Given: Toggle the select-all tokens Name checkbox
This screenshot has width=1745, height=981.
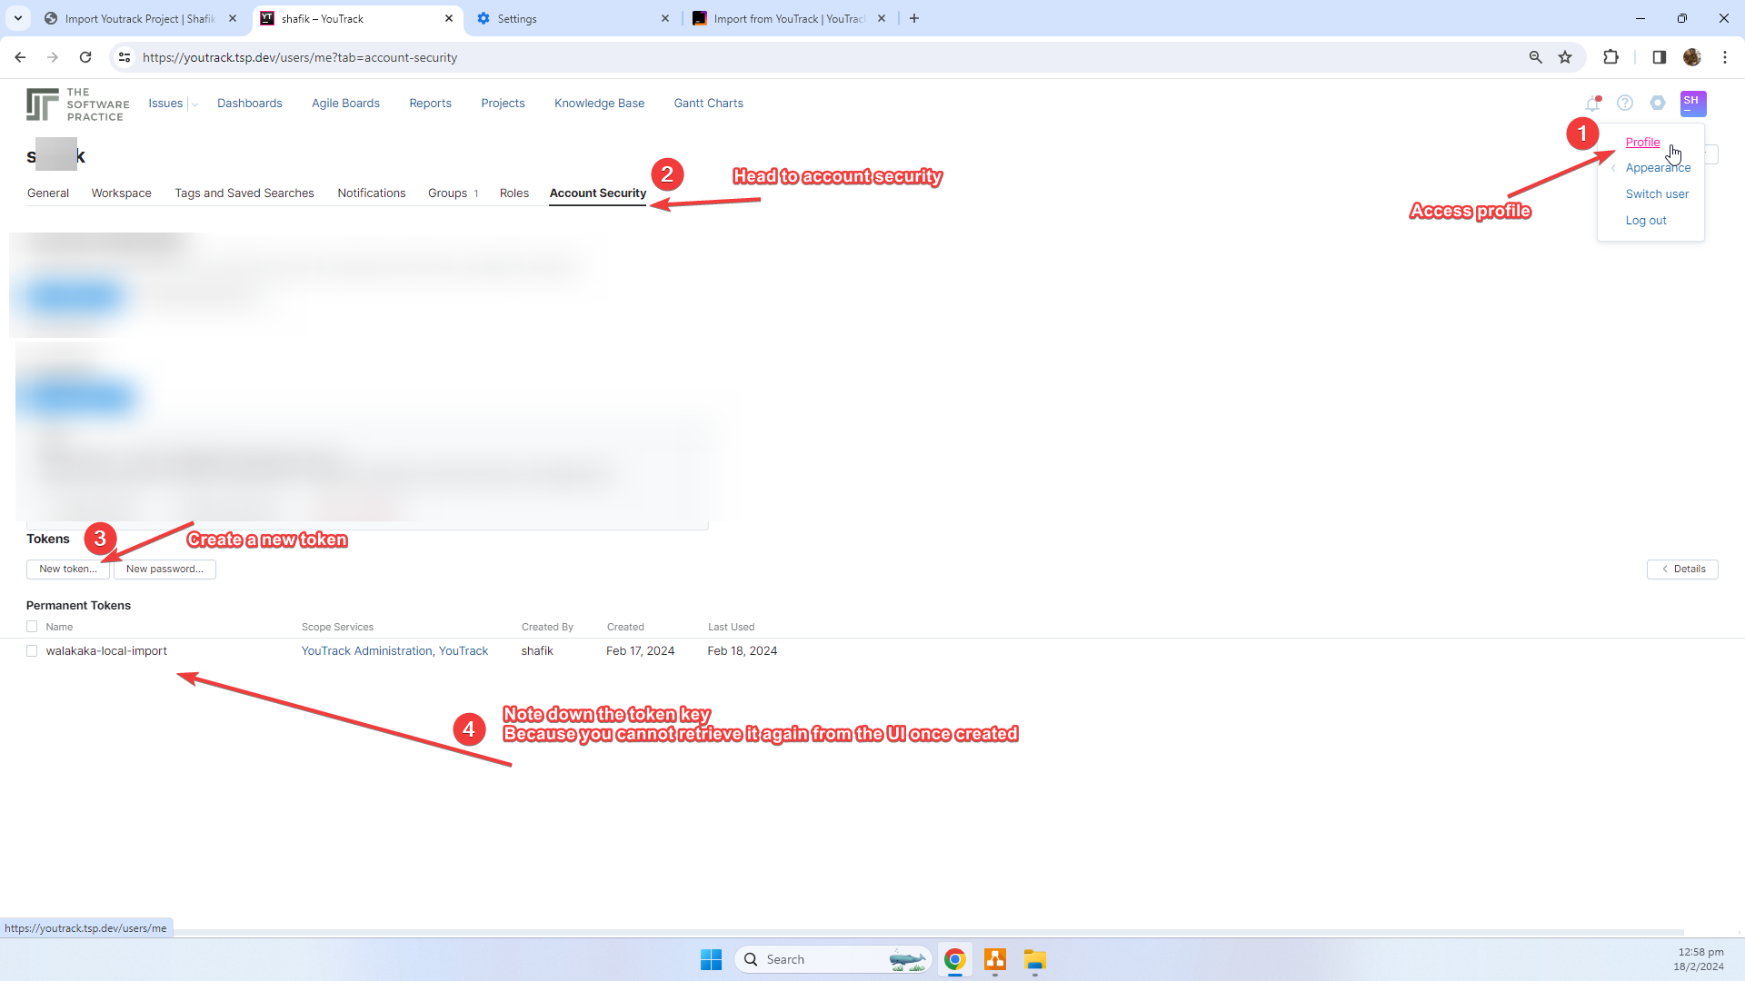Looking at the screenshot, I should tap(32, 627).
